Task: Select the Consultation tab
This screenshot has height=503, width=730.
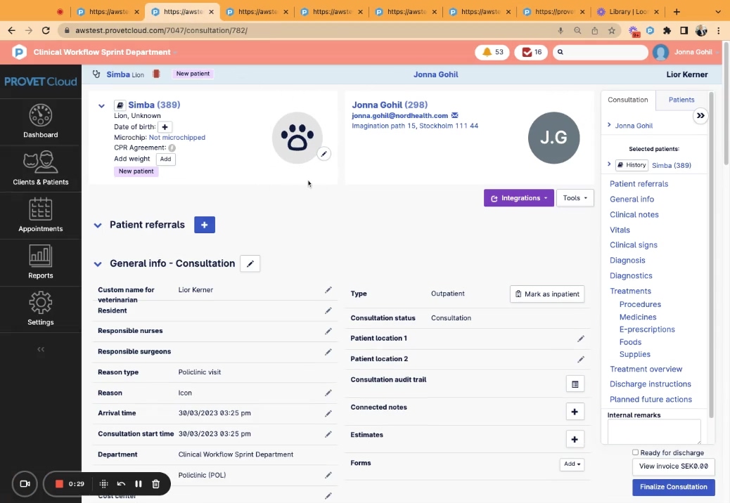Action: [627, 100]
